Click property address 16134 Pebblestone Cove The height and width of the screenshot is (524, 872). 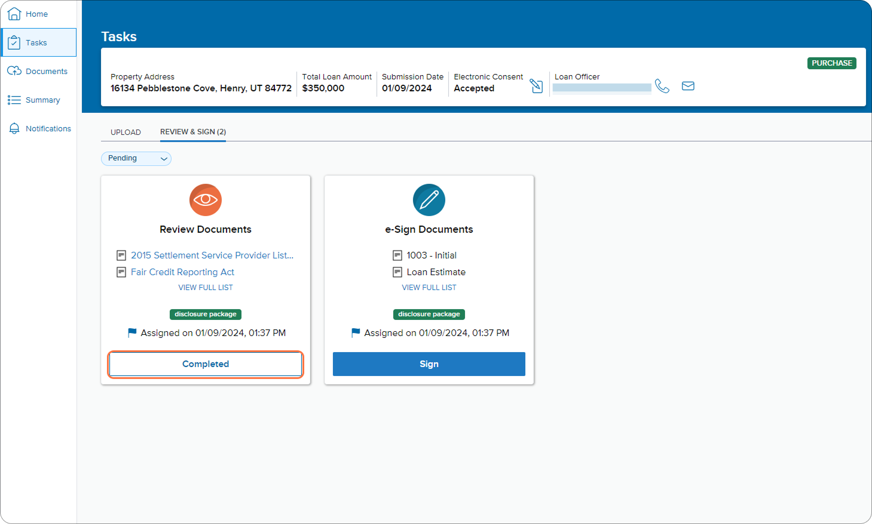click(x=201, y=88)
